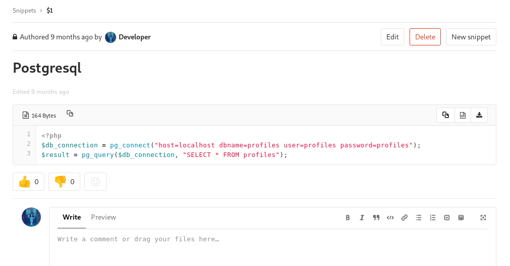Image resolution: width=510 pixels, height=266 pixels.
Task: Enter full screen editor mode
Action: tap(483, 218)
